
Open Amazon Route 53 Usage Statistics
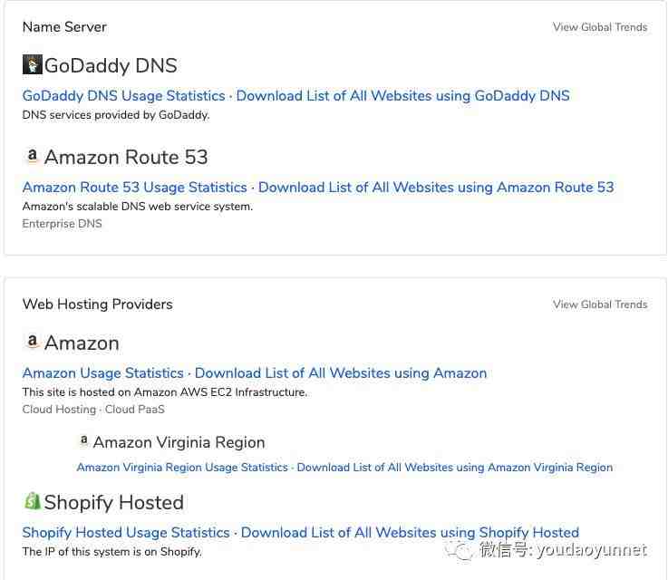[x=134, y=188]
